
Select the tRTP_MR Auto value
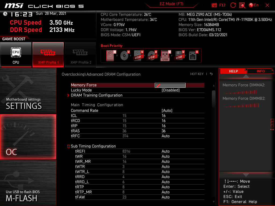pos(165,192)
